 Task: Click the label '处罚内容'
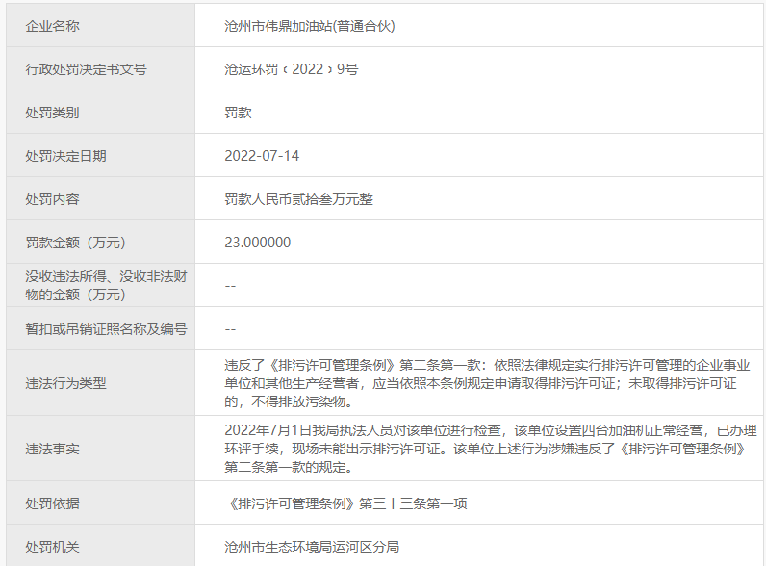52,199
